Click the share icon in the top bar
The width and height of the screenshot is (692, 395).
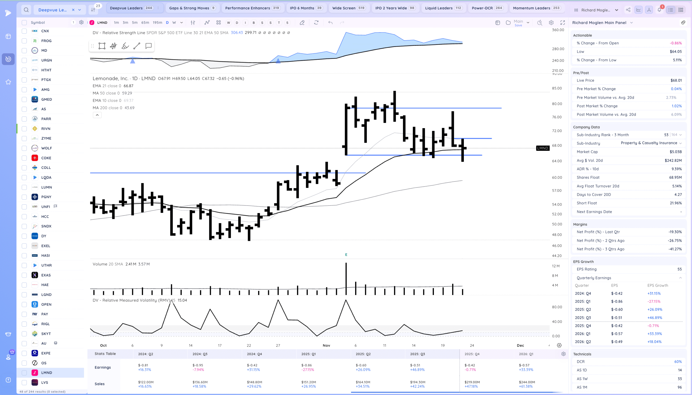click(x=628, y=10)
